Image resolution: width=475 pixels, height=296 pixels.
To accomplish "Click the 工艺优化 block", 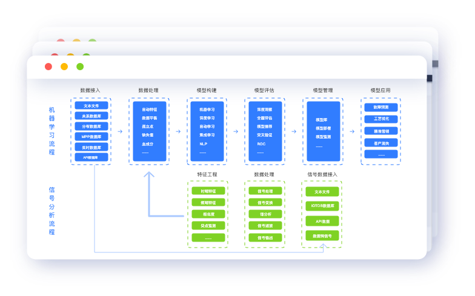I will (381, 119).
